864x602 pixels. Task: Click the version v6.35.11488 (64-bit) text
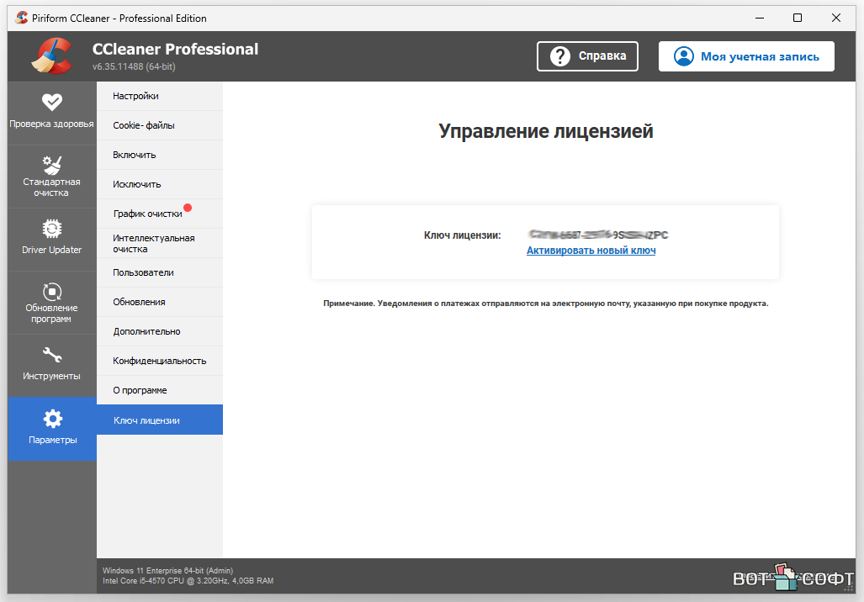134,66
